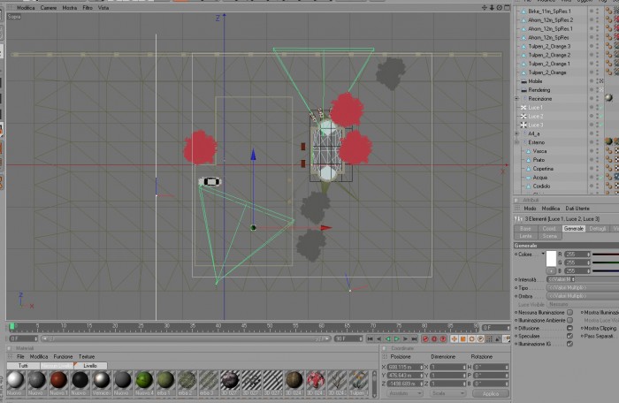The height and width of the screenshot is (403, 619).
Task: Open the viewport Mostra menu
Action: 70,8
